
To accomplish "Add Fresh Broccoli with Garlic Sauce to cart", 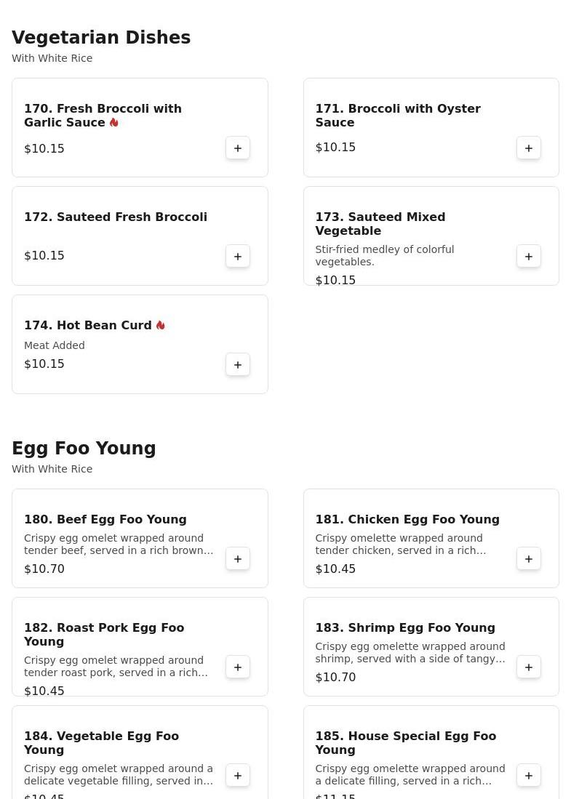I will point(238,148).
